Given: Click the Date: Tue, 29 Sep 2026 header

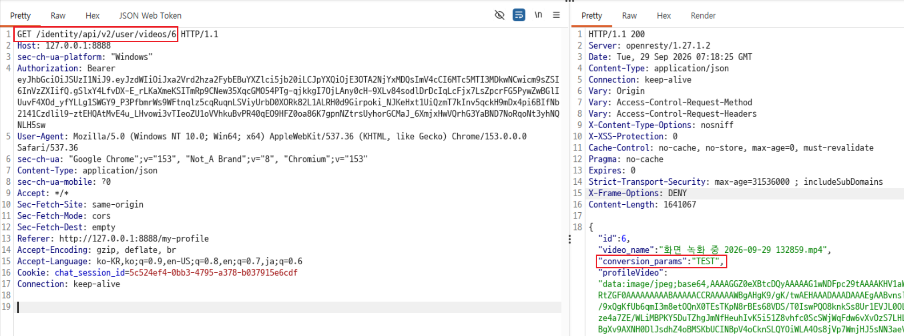Looking at the screenshot, I should point(670,57).
